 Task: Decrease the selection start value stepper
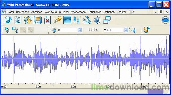pyautogui.click(x=80, y=31)
